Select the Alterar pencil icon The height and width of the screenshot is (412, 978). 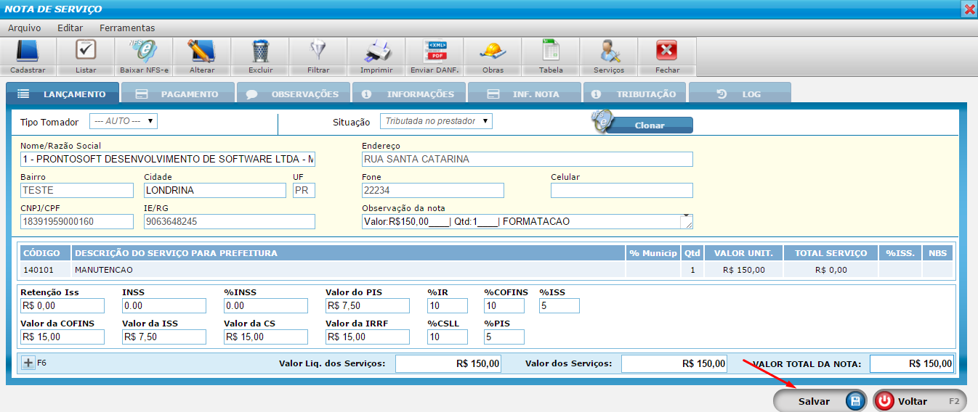tap(201, 51)
